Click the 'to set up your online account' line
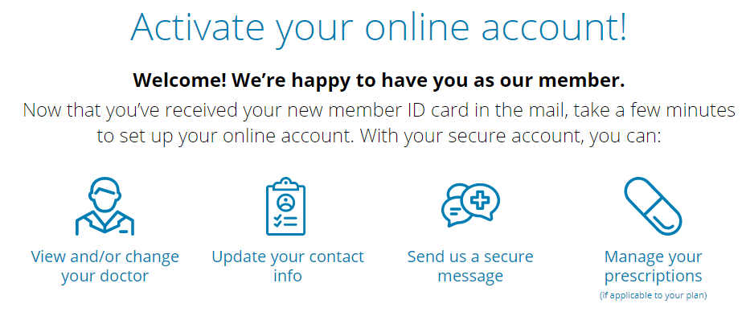 379,135
